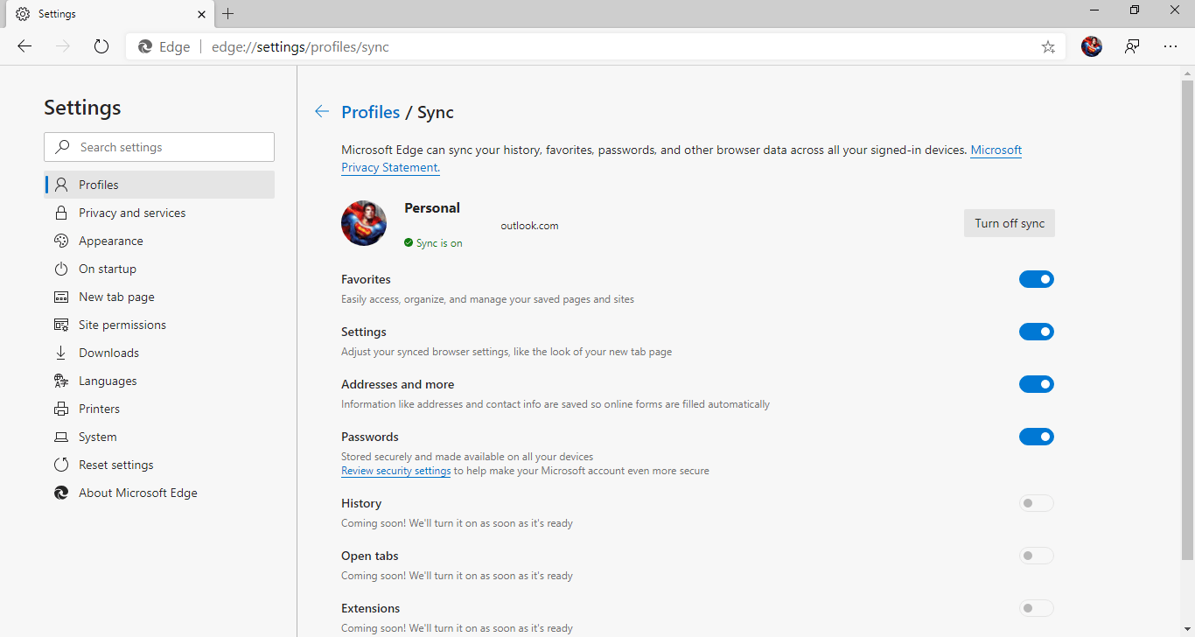
Task: Open On startup settings
Action: (x=159, y=269)
